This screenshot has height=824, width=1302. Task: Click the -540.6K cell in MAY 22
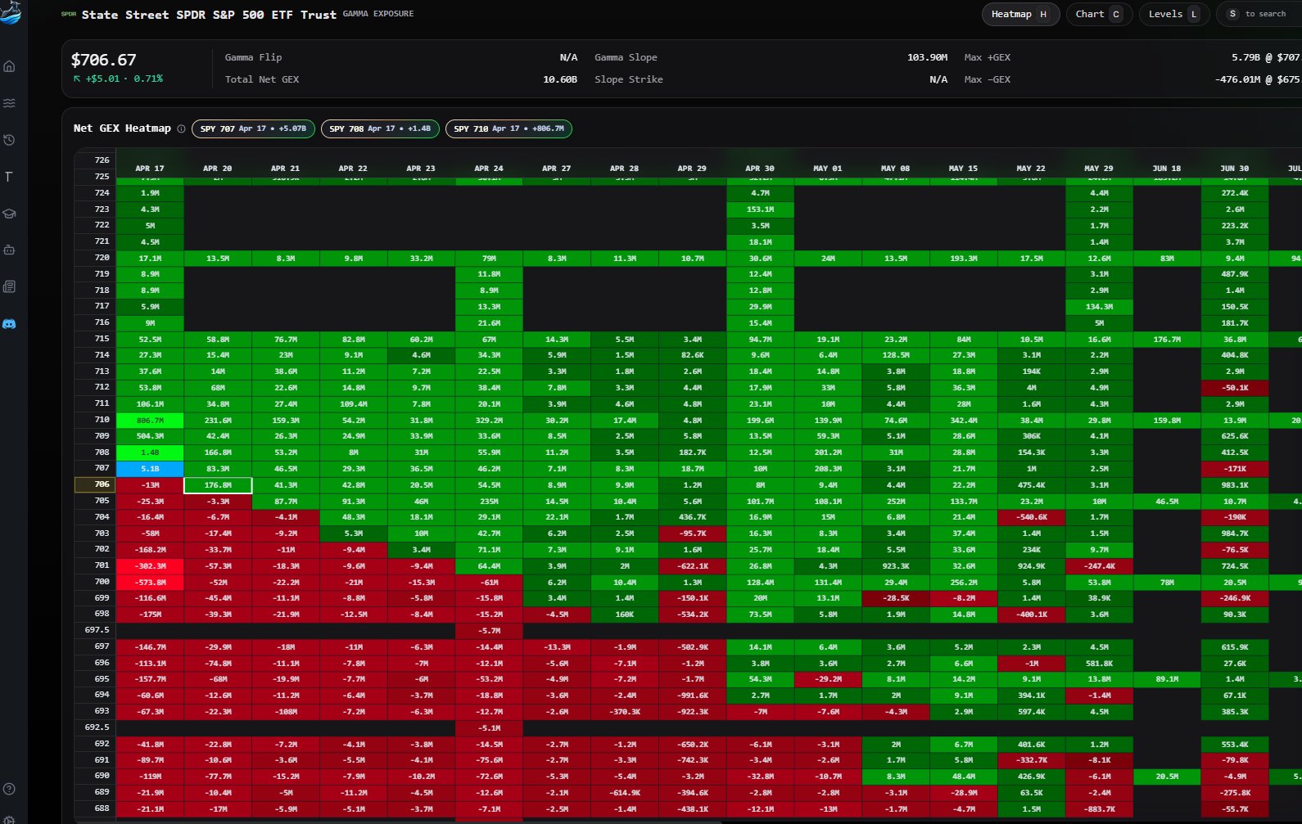pyautogui.click(x=1032, y=517)
